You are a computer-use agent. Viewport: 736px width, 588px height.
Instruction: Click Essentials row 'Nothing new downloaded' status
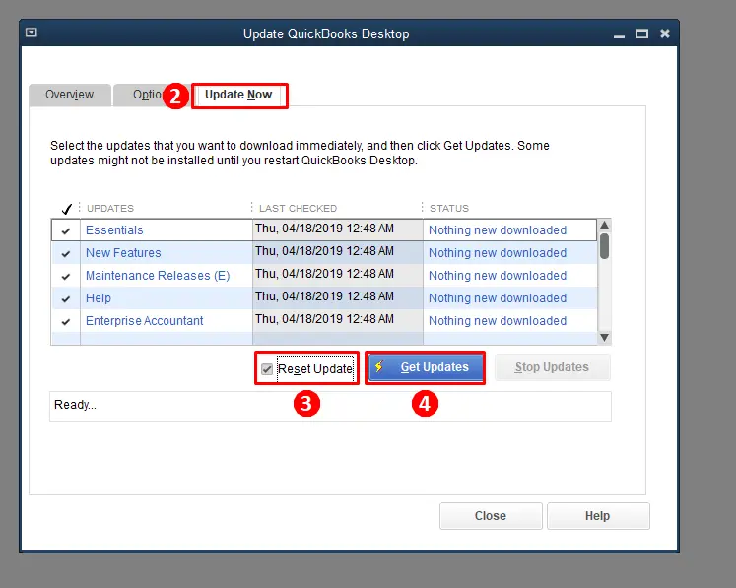(x=498, y=230)
